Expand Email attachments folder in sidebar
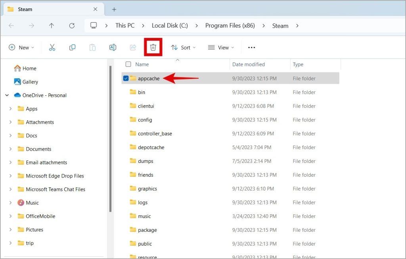 tap(10, 163)
